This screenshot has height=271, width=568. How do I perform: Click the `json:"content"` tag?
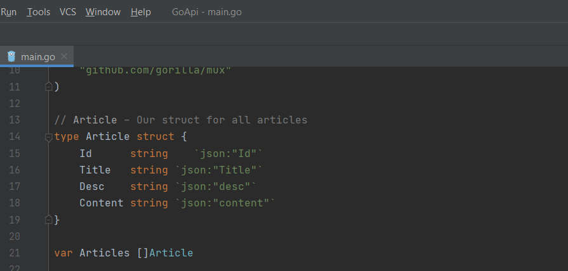pos(225,203)
